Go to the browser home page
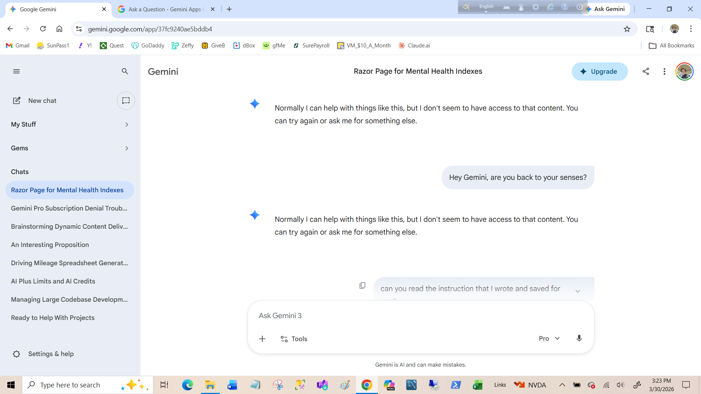Viewport: 701px width, 394px height. coord(60,29)
